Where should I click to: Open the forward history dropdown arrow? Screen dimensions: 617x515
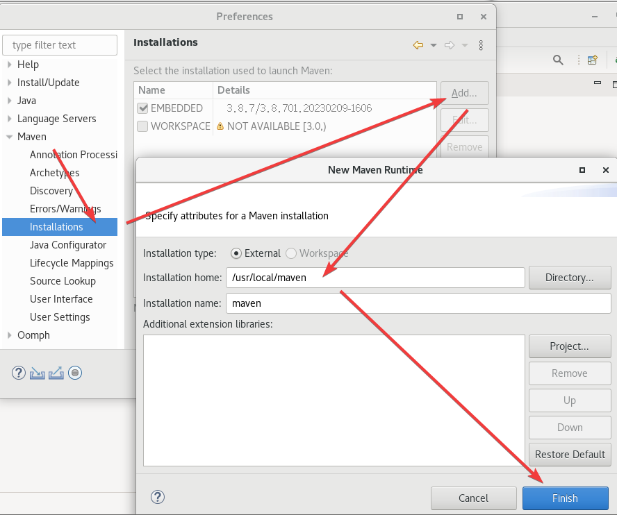pos(465,46)
